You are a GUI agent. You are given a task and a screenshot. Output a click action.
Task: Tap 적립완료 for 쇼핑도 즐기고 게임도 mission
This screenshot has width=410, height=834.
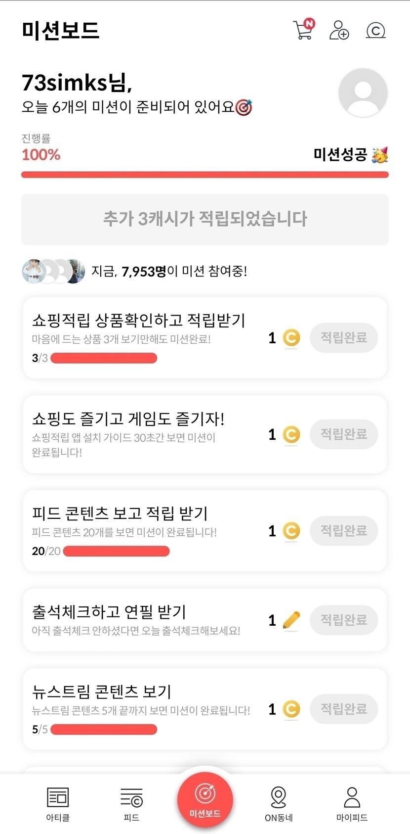(343, 434)
